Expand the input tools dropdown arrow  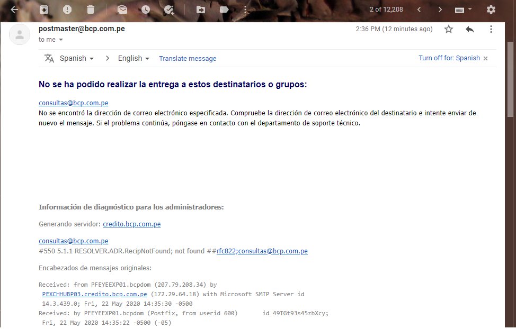click(470, 9)
